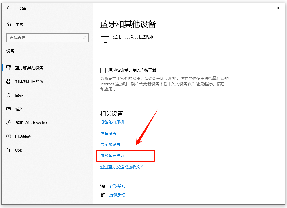The width and height of the screenshot is (287, 208).
Task: Click the pen icon for 笔和 Windows Ink
Action: [9, 123]
